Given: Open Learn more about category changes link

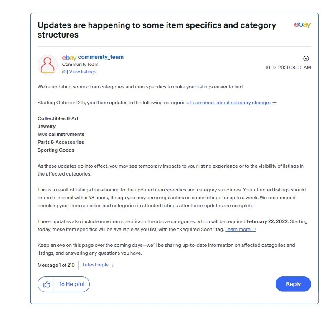Looking at the screenshot, I should (x=233, y=103).
